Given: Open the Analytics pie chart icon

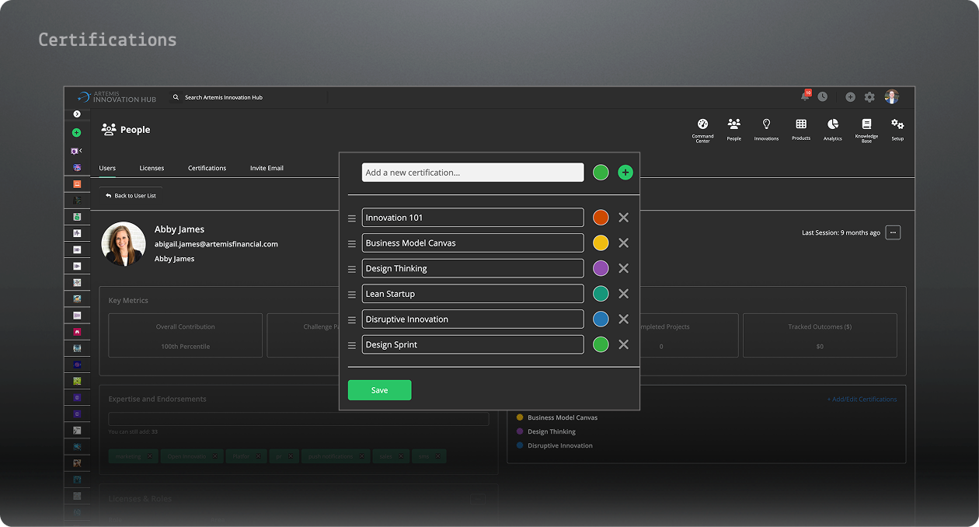Looking at the screenshot, I should pyautogui.click(x=832, y=126).
